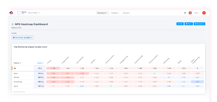Image resolution: width=217 pixels, height=102 pixels.
Task: Open the Date Range Jun-2023 filter
Action: (x=23, y=38)
